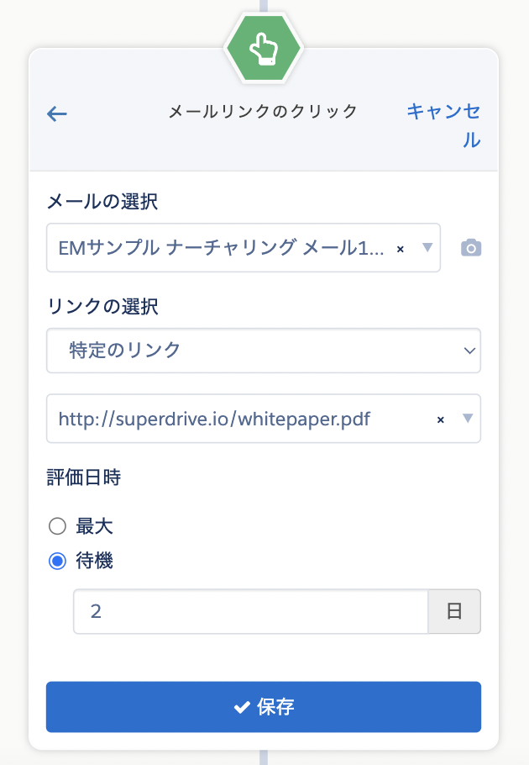Select the 待機 radio option
529x765 pixels.
pos(57,561)
